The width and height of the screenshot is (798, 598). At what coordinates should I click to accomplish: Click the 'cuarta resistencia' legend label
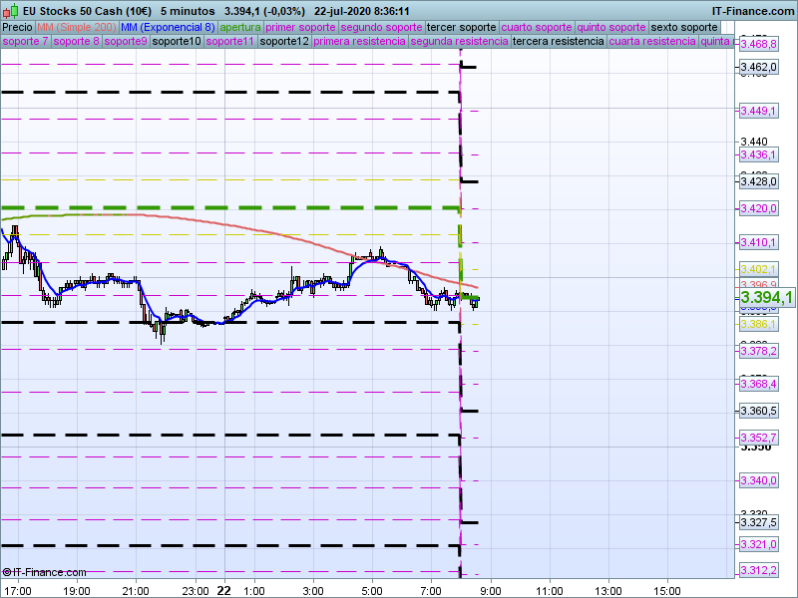pyautogui.click(x=651, y=42)
